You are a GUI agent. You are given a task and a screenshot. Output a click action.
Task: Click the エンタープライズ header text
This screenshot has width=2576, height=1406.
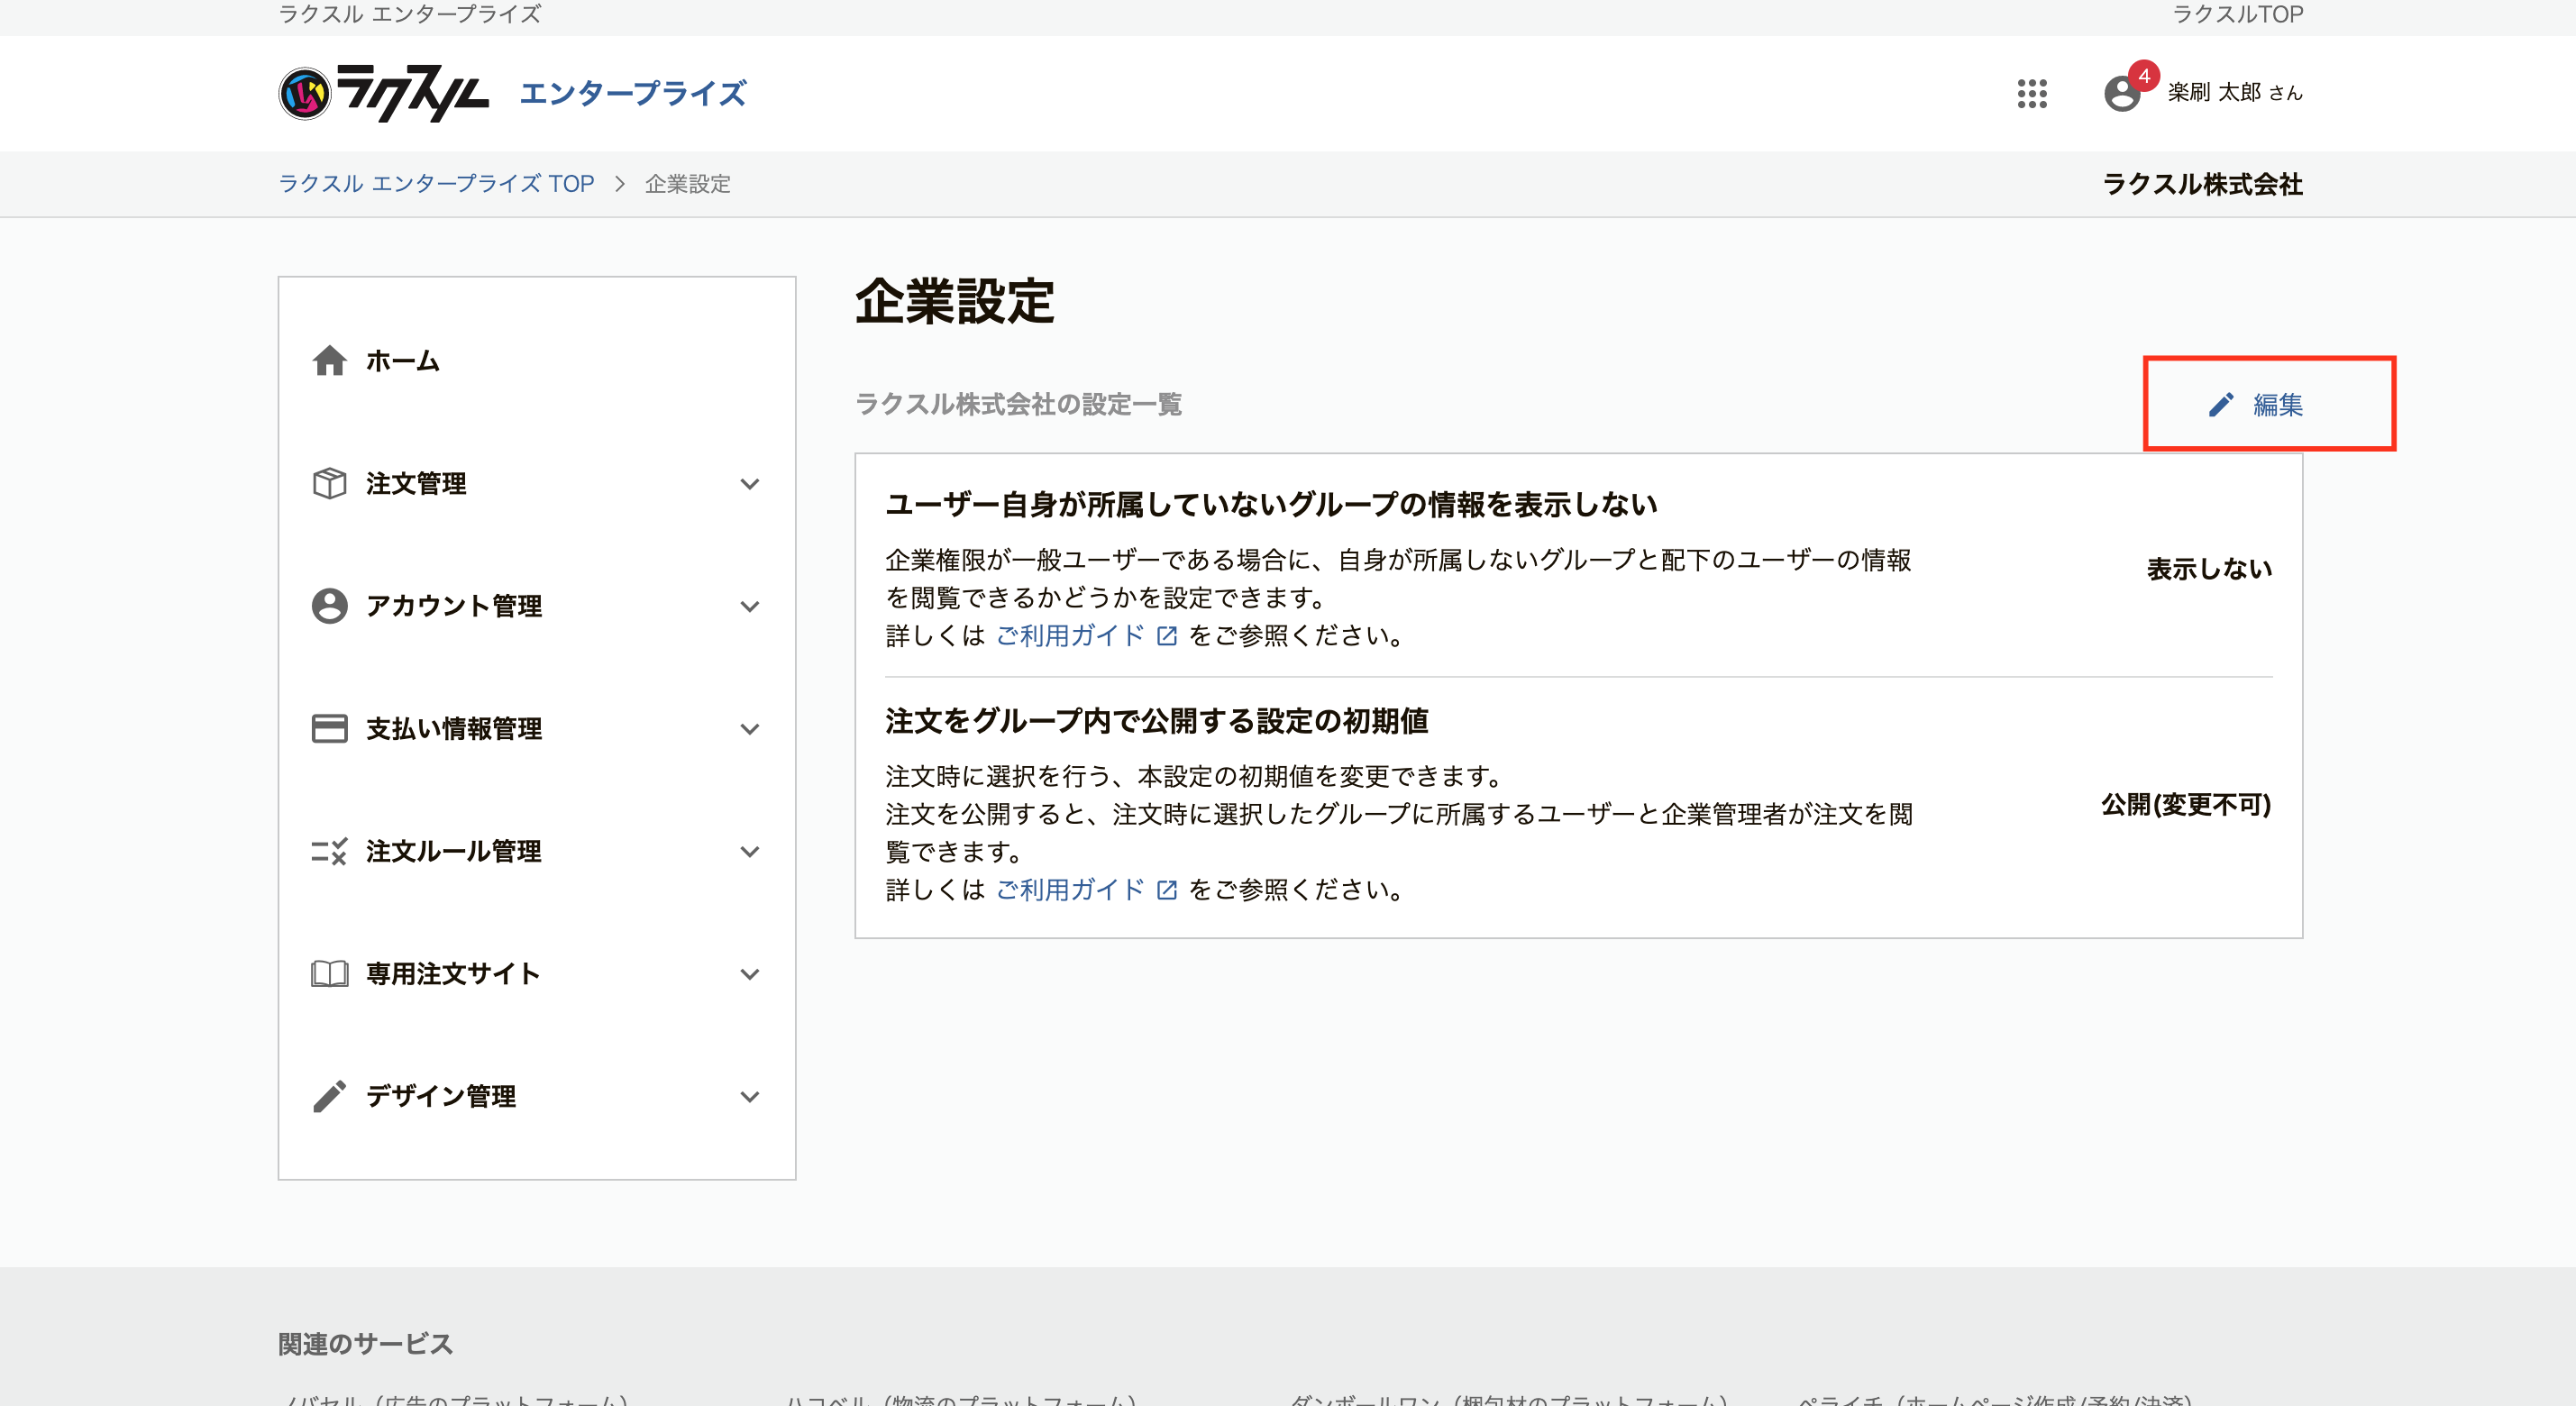(x=633, y=94)
